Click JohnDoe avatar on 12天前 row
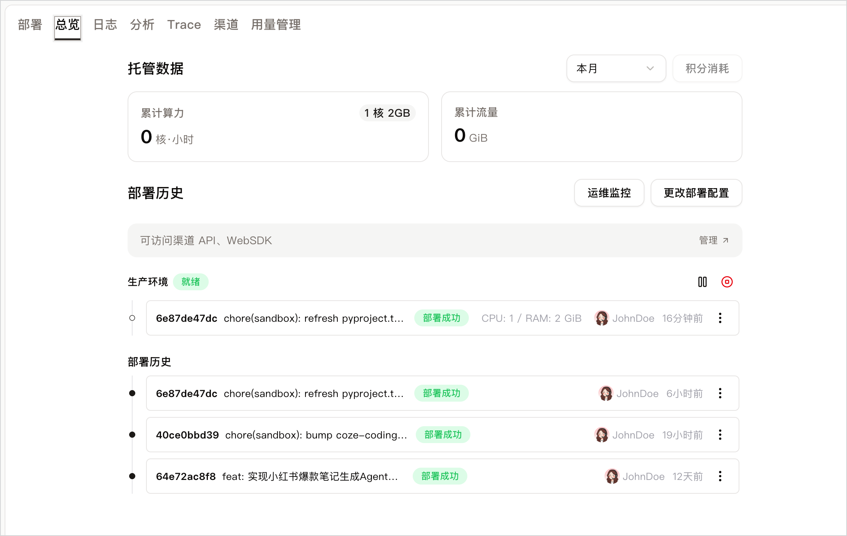The image size is (847, 536). [x=612, y=476]
